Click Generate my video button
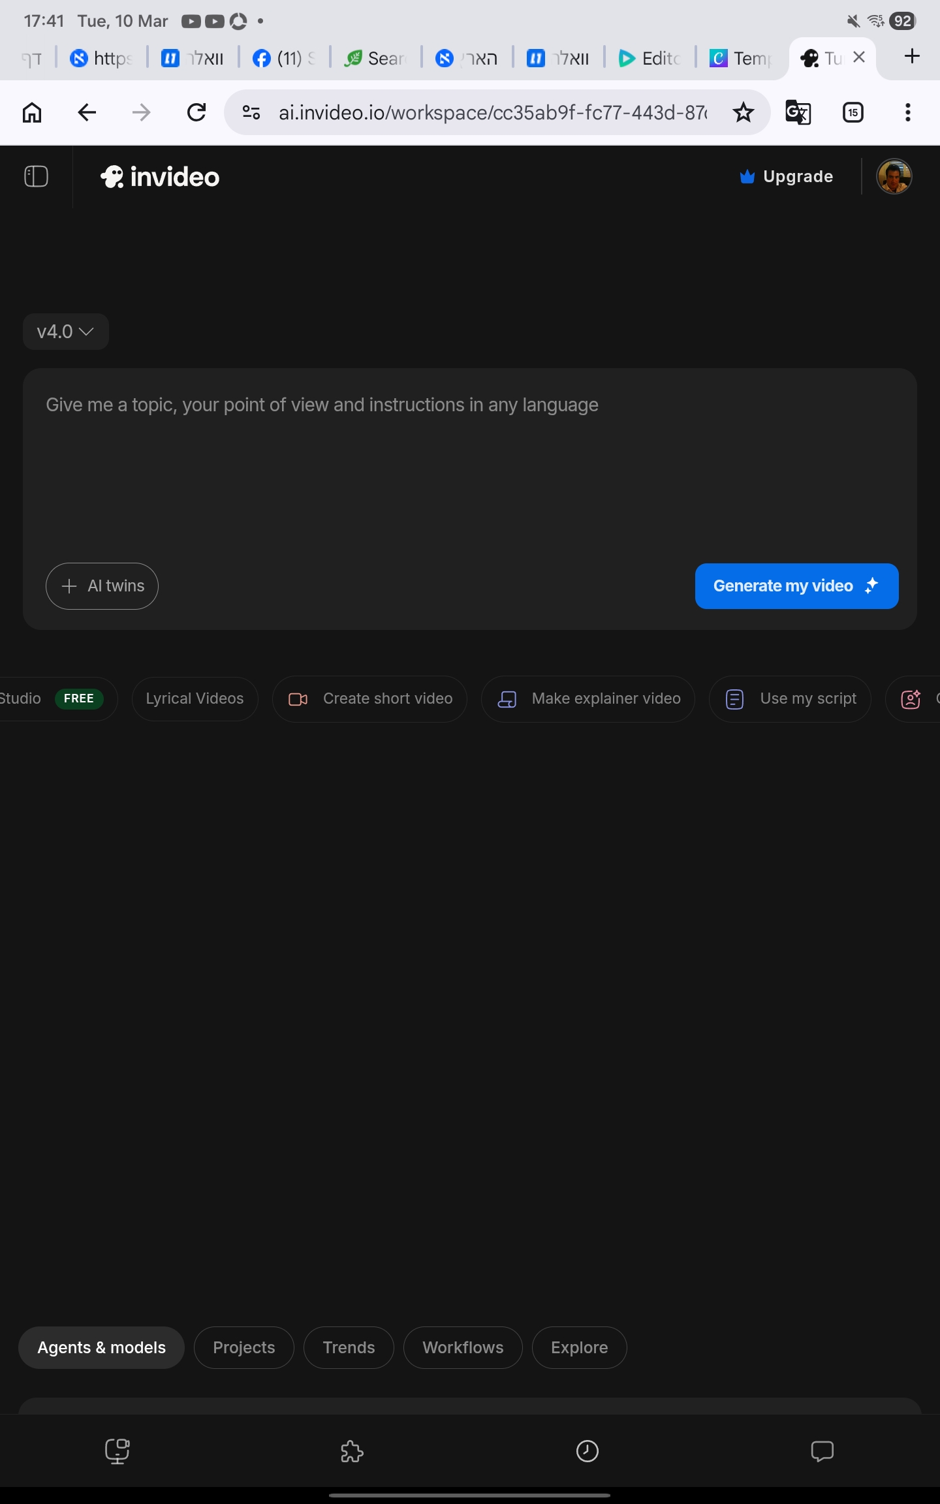 (796, 586)
